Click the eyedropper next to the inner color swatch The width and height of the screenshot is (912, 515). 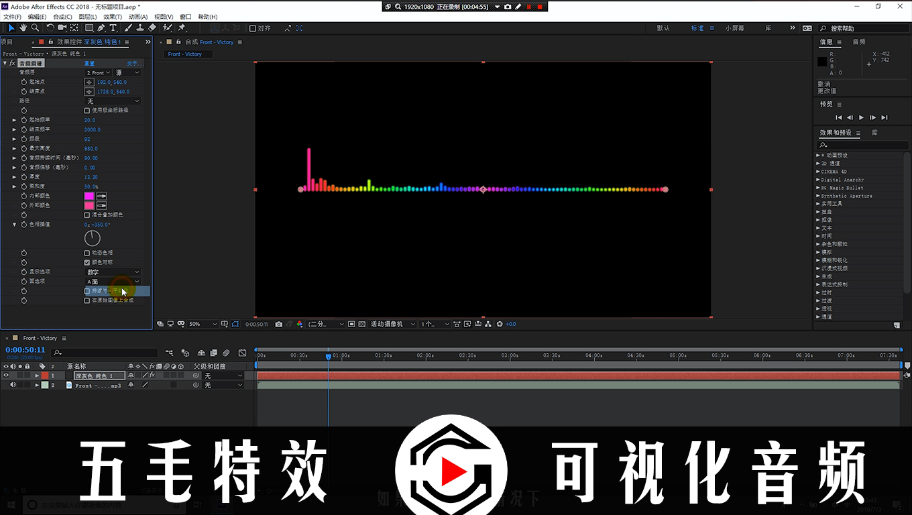102,196
